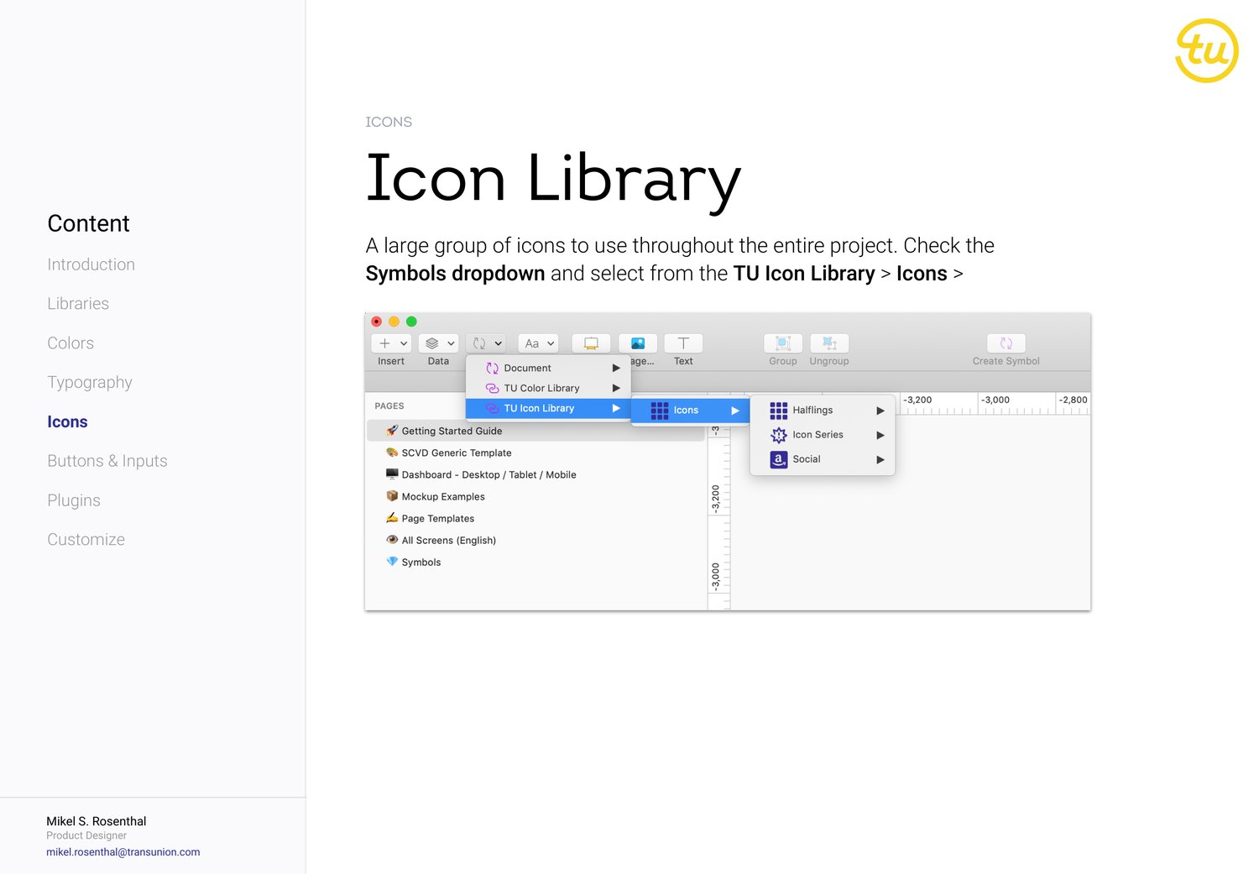Click the monitor icon for Dashboard page
Viewport: 1259px width, 874px height.
point(392,474)
